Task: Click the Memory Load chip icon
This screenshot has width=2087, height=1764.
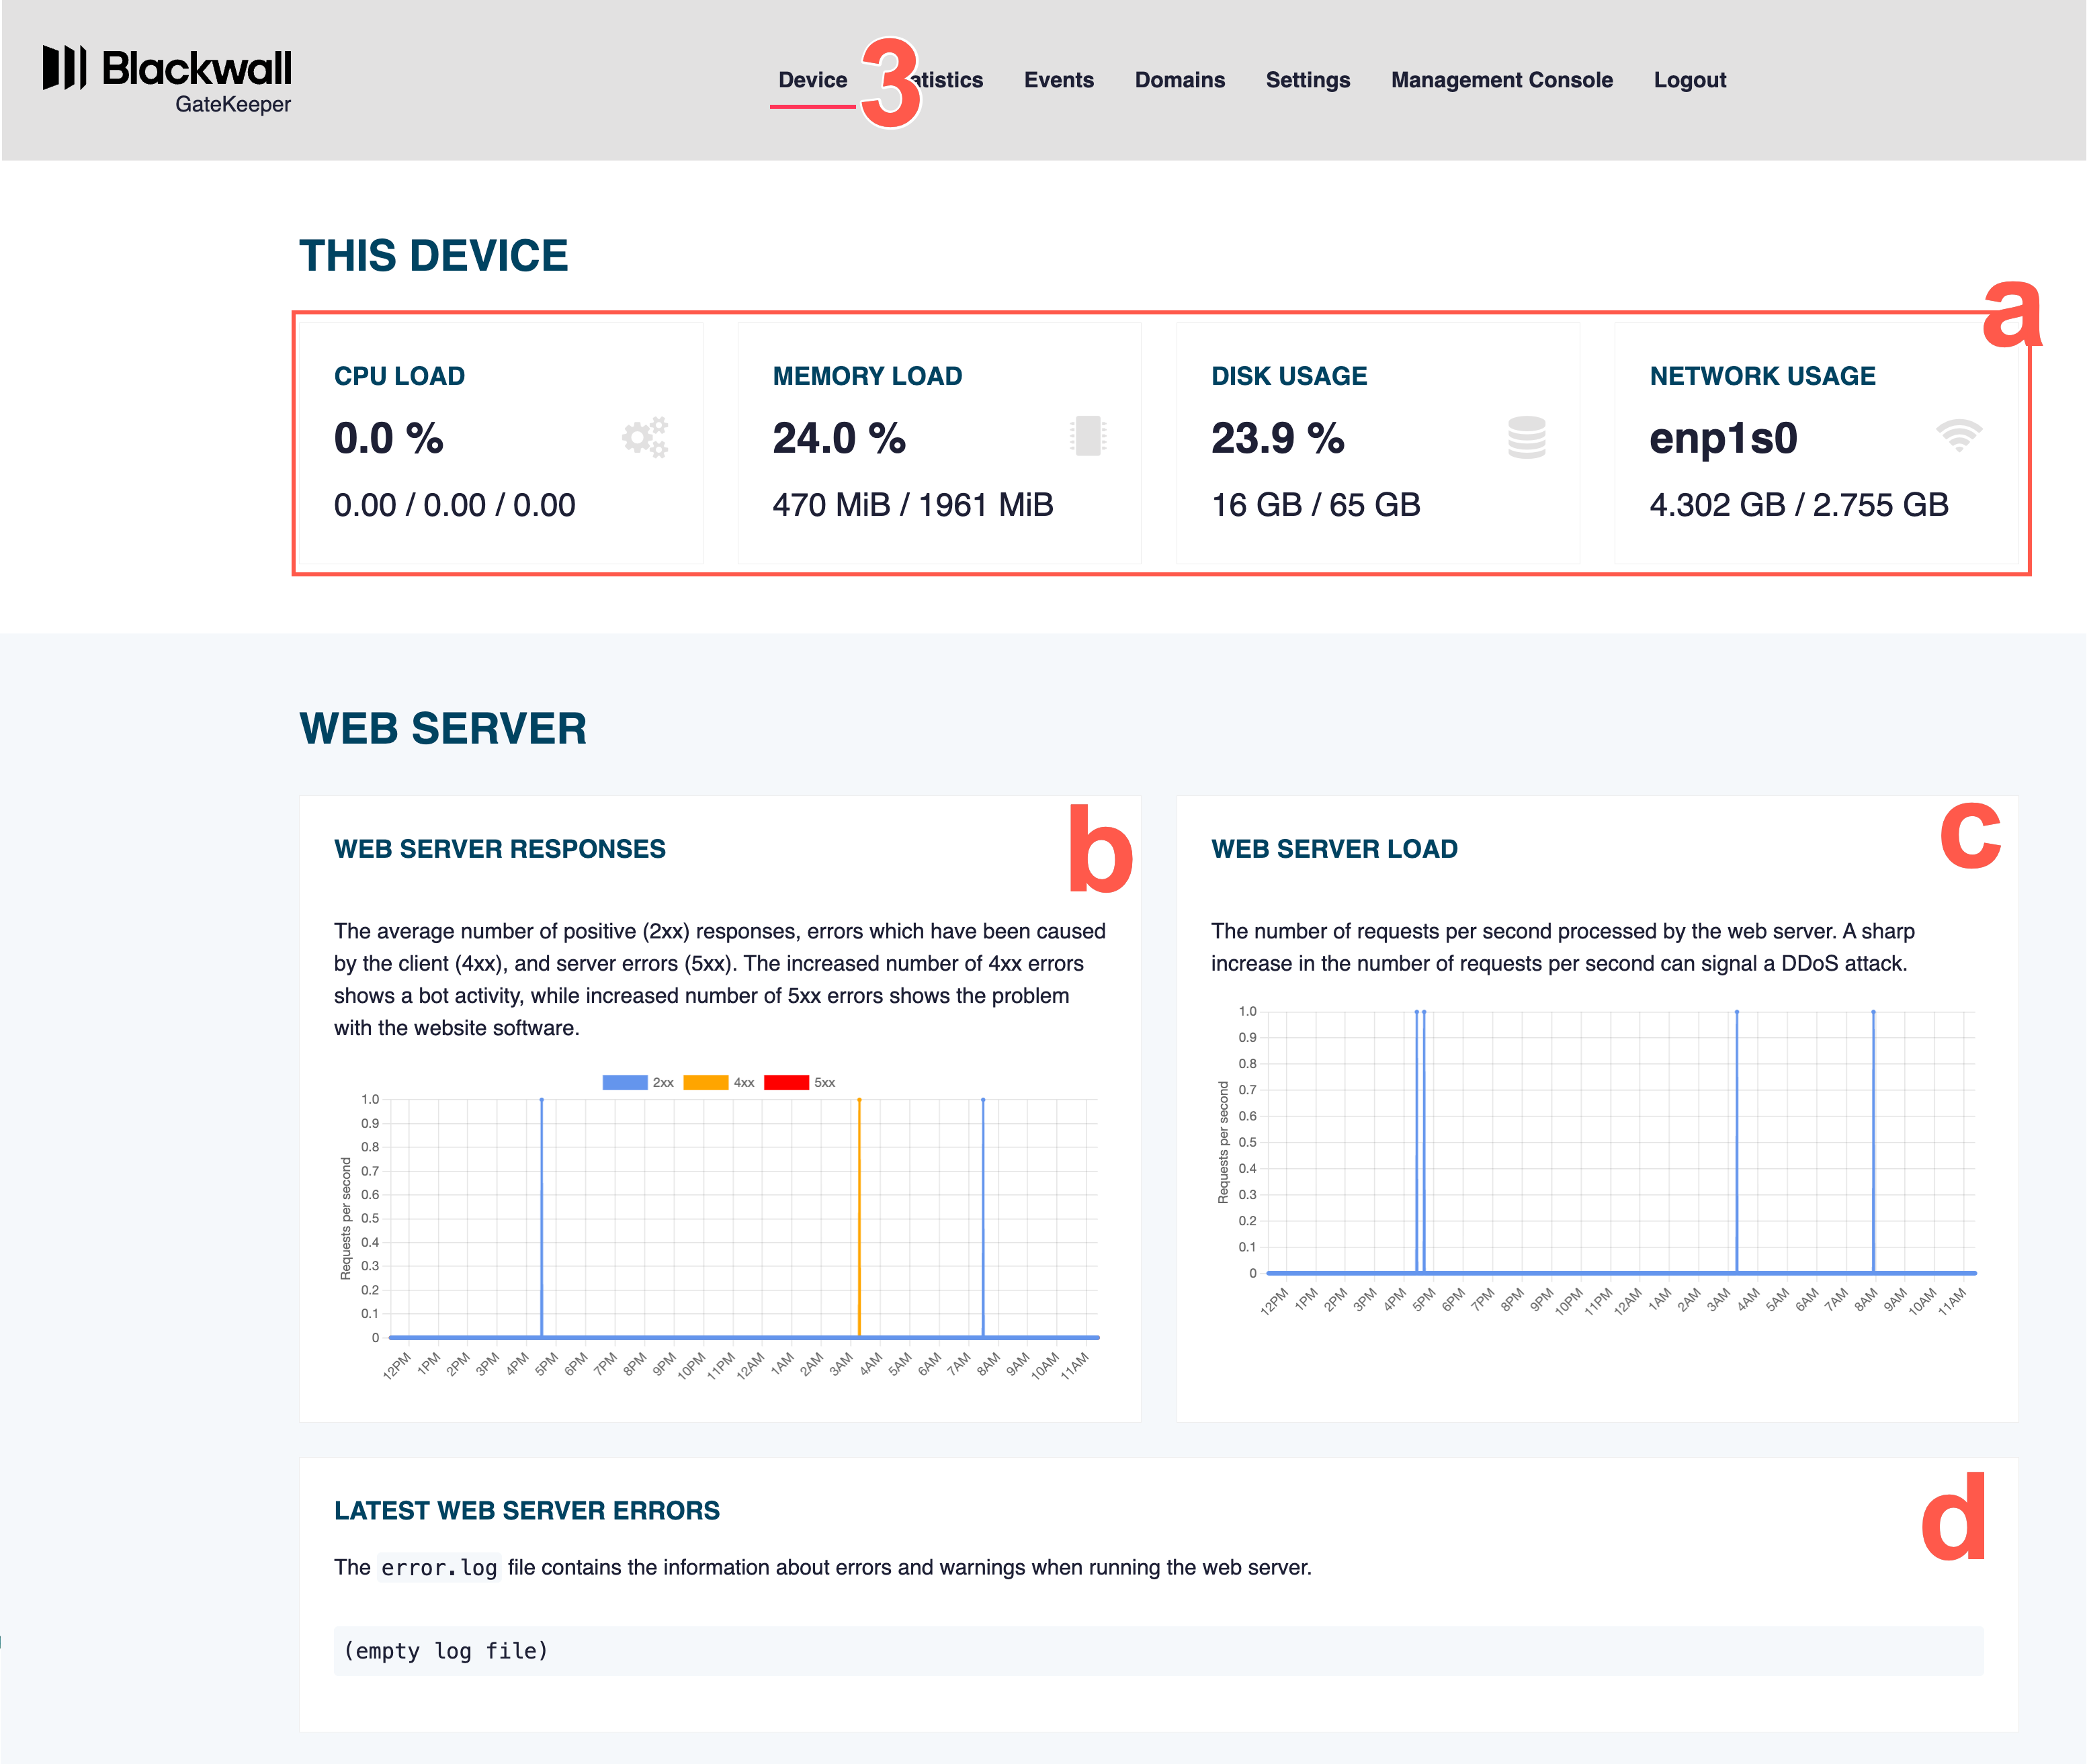Action: 1088,436
